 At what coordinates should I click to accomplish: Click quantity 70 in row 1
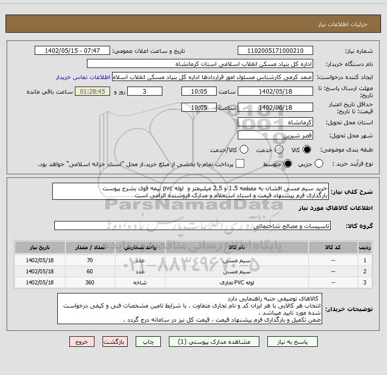click(90, 261)
